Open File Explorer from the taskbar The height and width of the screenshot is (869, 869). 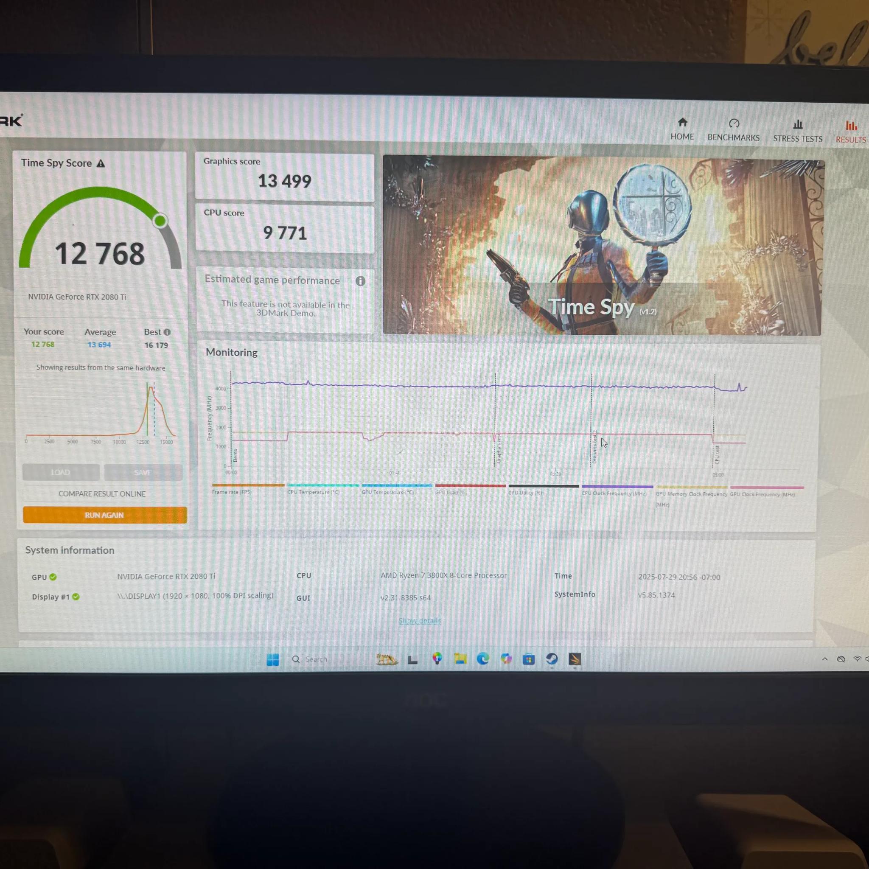[x=460, y=659]
